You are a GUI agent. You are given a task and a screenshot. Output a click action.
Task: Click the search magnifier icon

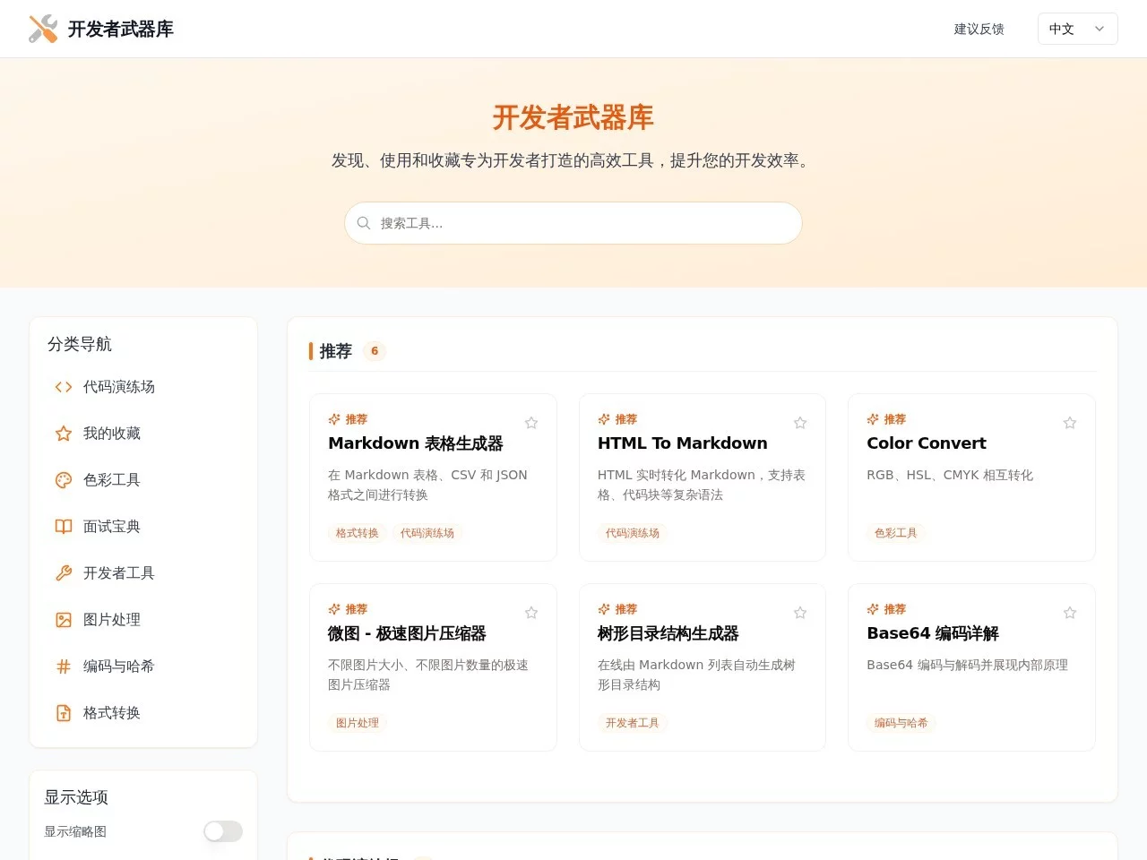pos(364,222)
